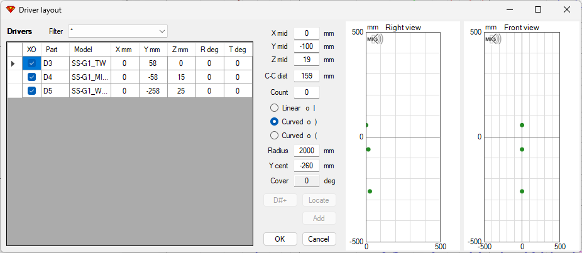This screenshot has height=253, width=582.
Task: Click the T deg column header
Action: pyautogui.click(x=238, y=50)
